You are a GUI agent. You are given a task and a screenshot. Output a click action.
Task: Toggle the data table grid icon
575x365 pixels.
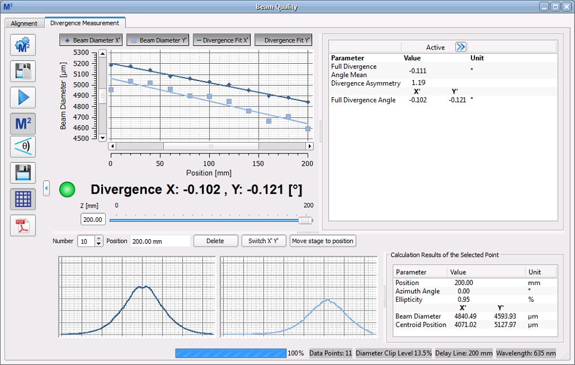[23, 199]
